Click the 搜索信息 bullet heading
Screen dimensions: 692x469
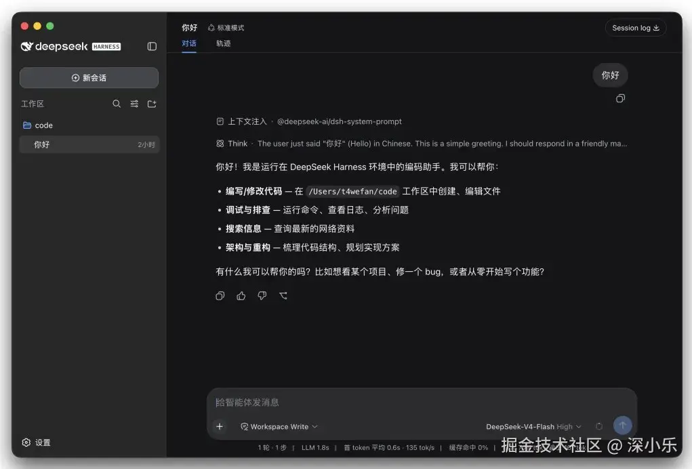click(243, 228)
